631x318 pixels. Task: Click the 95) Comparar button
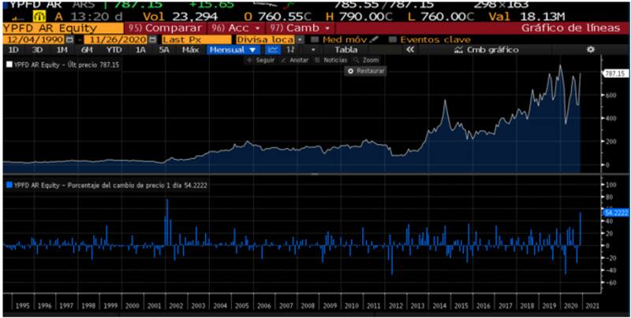[x=165, y=28]
